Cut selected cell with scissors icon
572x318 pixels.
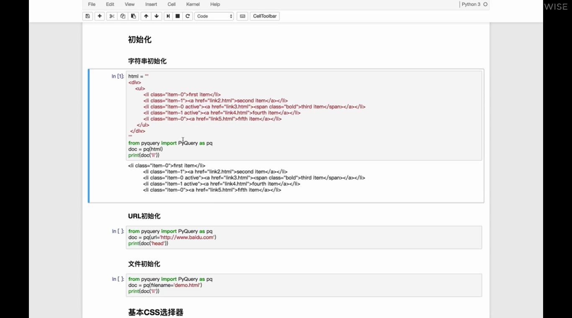(x=112, y=16)
